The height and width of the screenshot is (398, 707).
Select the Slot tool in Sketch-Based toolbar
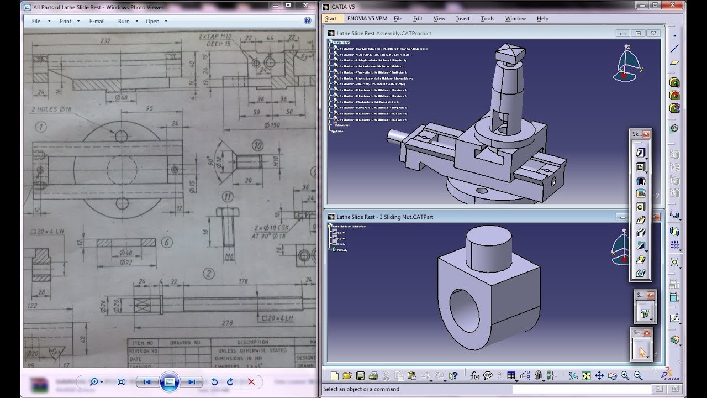click(641, 233)
